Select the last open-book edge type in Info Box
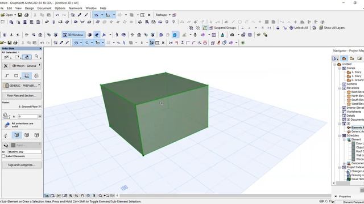 pyautogui.click(x=36, y=135)
